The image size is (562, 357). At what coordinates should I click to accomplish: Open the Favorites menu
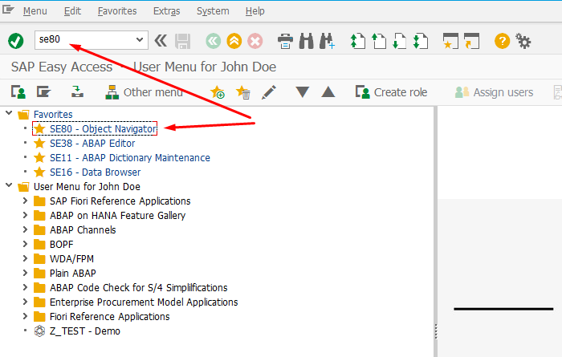point(117,11)
